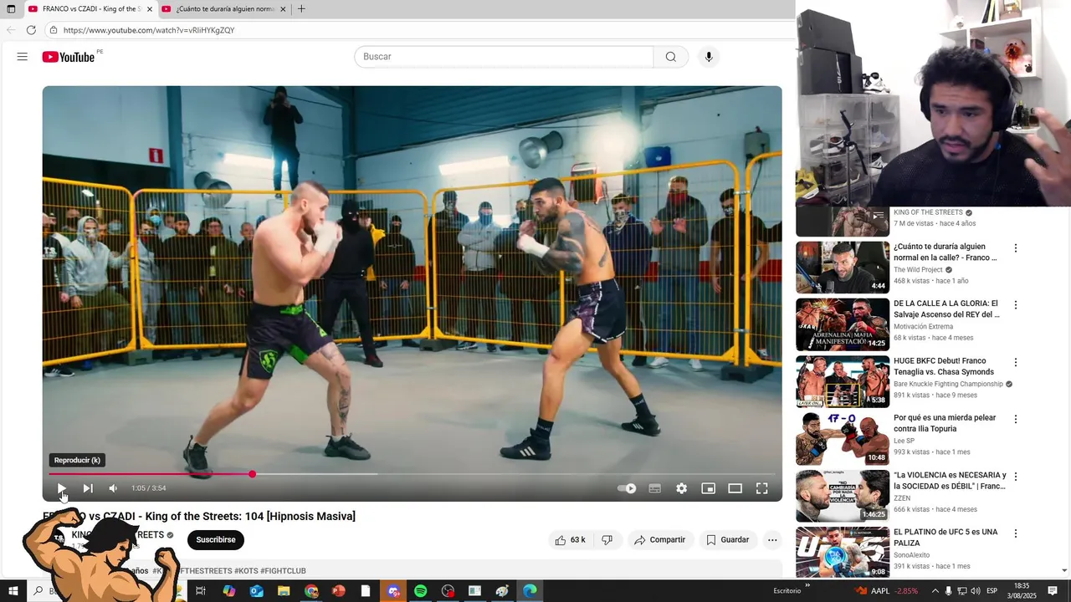This screenshot has width=1071, height=602.
Task: Switch to theater mode
Action: click(x=735, y=488)
